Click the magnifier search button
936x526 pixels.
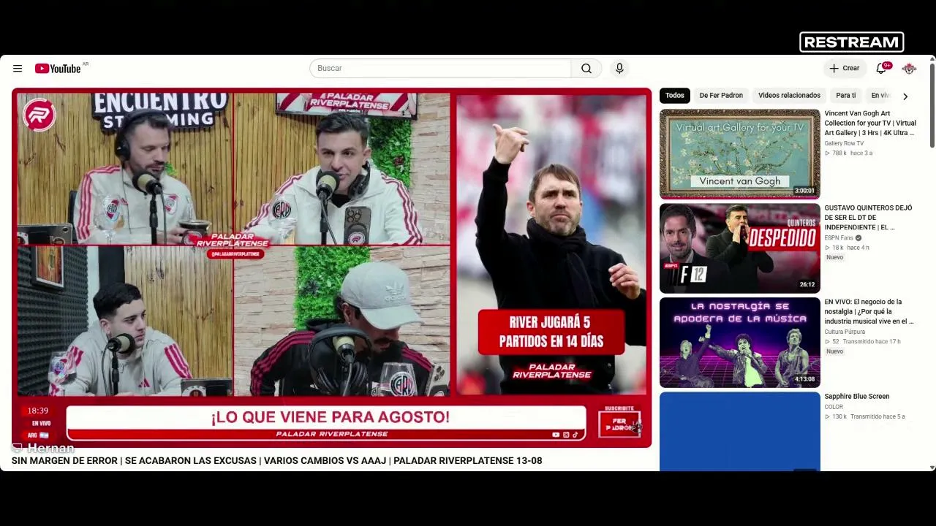586,69
